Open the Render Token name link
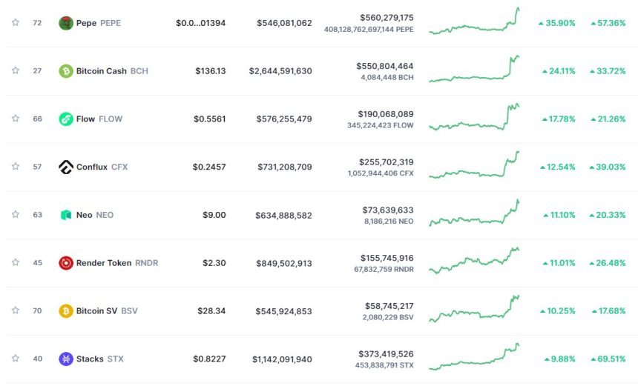The image size is (638, 386). 104,263
